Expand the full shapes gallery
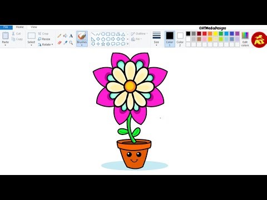This screenshot has width=267, height=200. point(128,44)
